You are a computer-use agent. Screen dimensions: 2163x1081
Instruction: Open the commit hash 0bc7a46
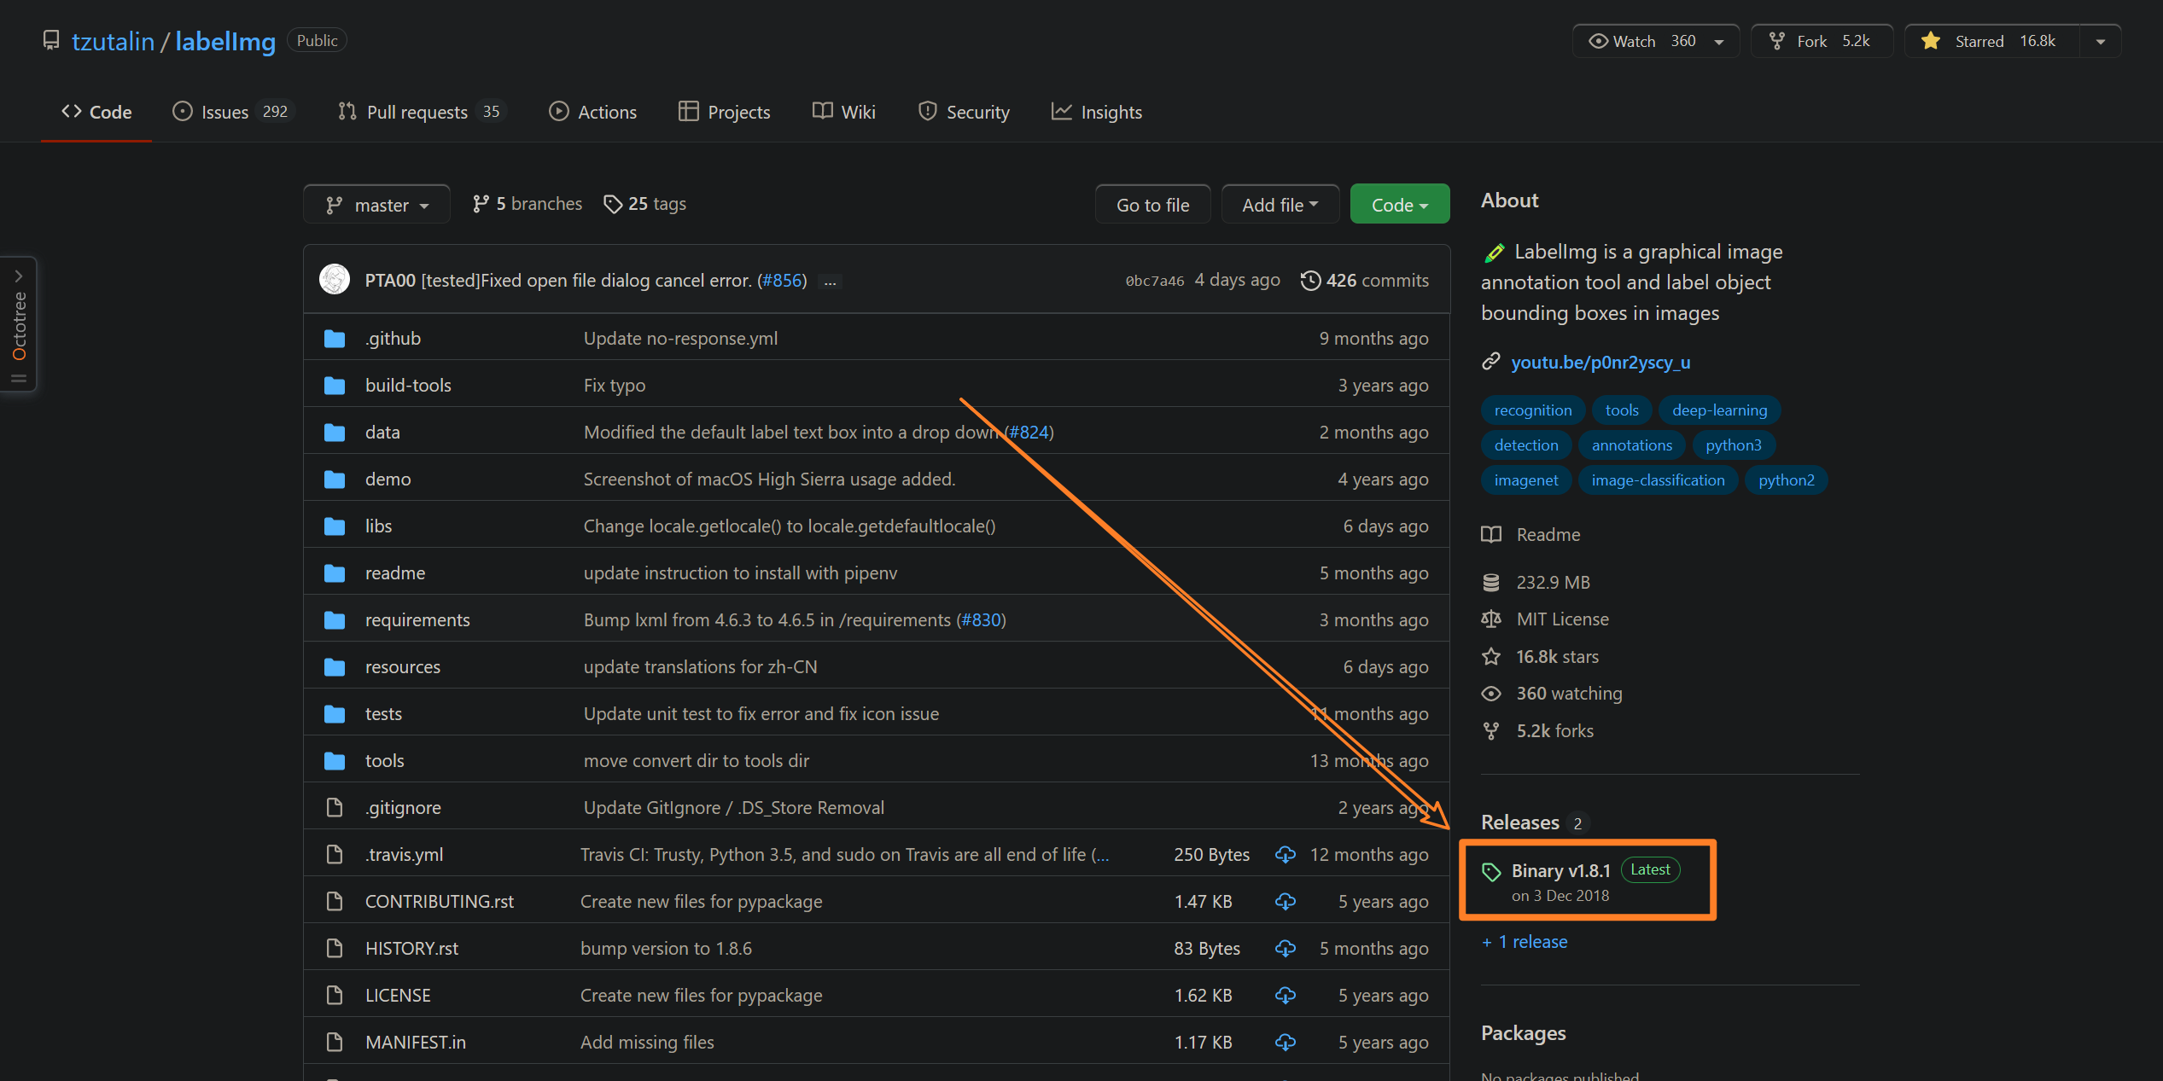click(1154, 282)
